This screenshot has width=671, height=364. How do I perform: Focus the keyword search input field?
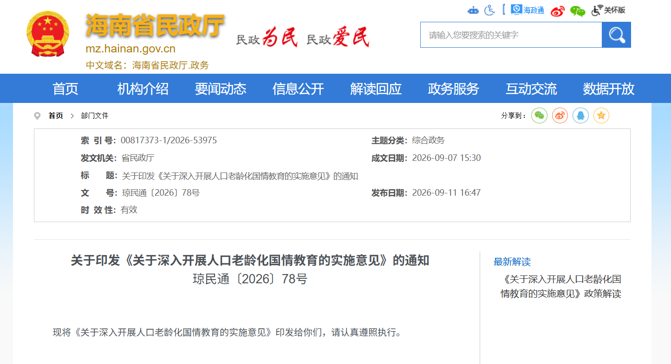pyautogui.click(x=511, y=35)
